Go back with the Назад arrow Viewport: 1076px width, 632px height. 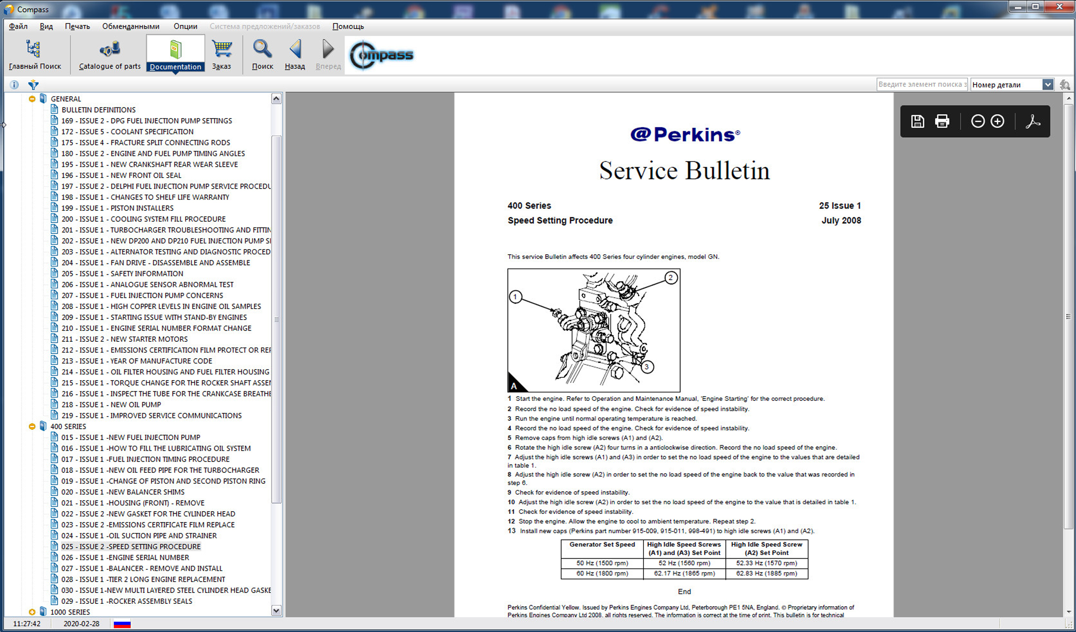295,54
